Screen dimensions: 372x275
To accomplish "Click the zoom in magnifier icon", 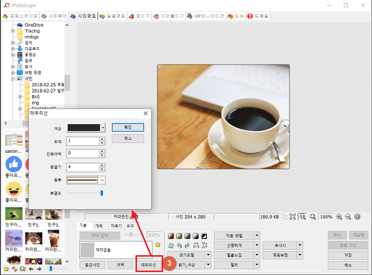I will (339, 217).
